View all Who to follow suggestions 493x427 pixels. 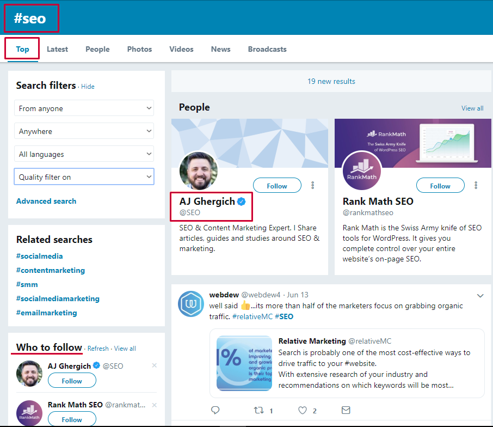(x=125, y=349)
